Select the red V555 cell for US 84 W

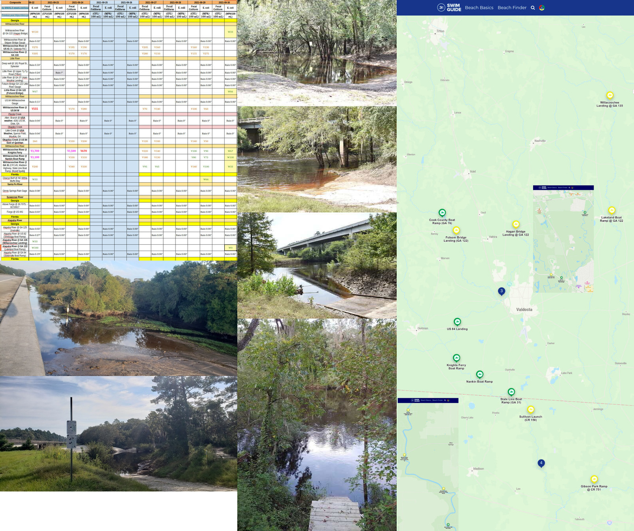[x=35, y=109]
